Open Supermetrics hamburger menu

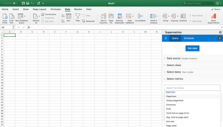tap(166, 38)
